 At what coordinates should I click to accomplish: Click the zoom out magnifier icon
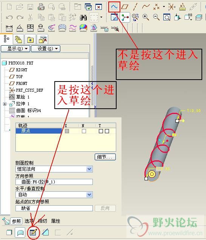[x=156, y=17]
